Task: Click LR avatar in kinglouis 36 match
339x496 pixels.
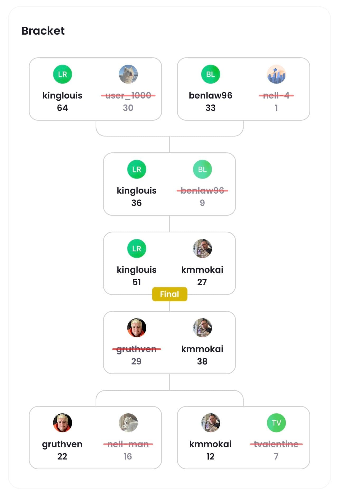Action: 136,169
